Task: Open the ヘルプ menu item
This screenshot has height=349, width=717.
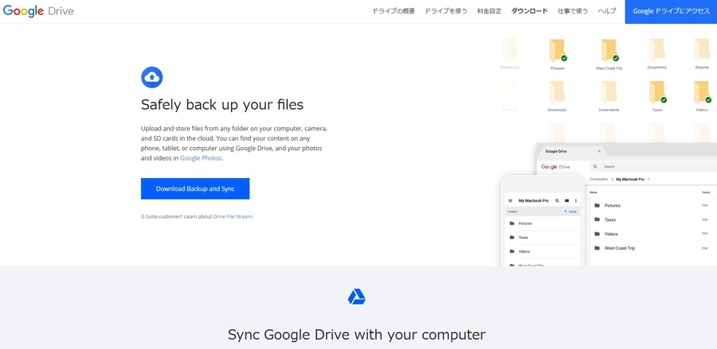Action: (x=607, y=11)
